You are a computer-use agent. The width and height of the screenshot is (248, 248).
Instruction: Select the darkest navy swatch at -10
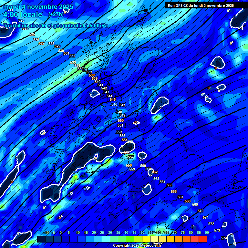(x=41, y=239)
